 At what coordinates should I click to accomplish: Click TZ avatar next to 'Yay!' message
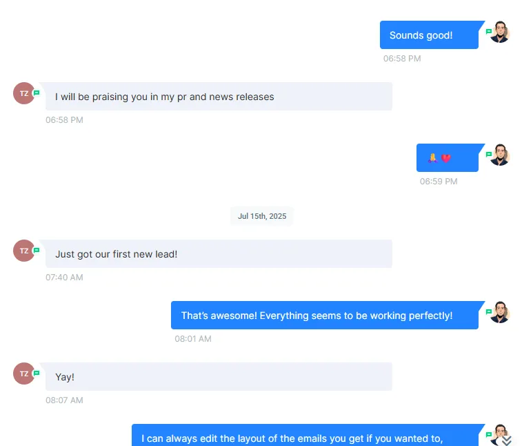tap(24, 374)
